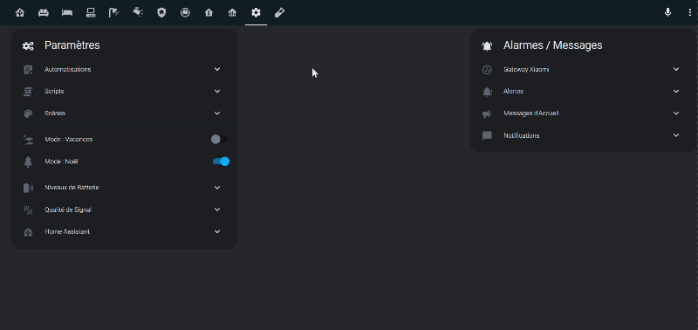
Task: Open the desktop computer tab
Action: tap(91, 12)
